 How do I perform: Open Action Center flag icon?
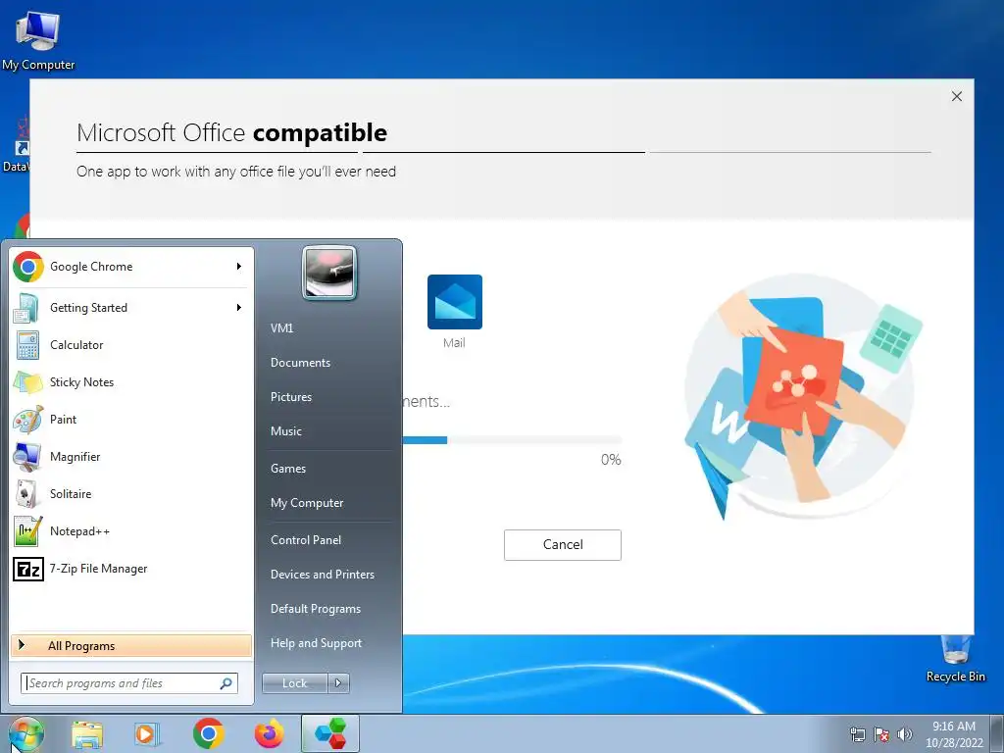pyautogui.click(x=881, y=734)
